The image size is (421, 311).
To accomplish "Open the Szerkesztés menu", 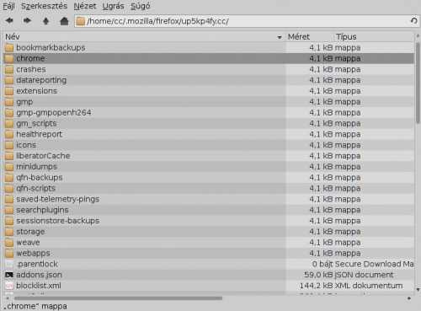I will 44,6.
